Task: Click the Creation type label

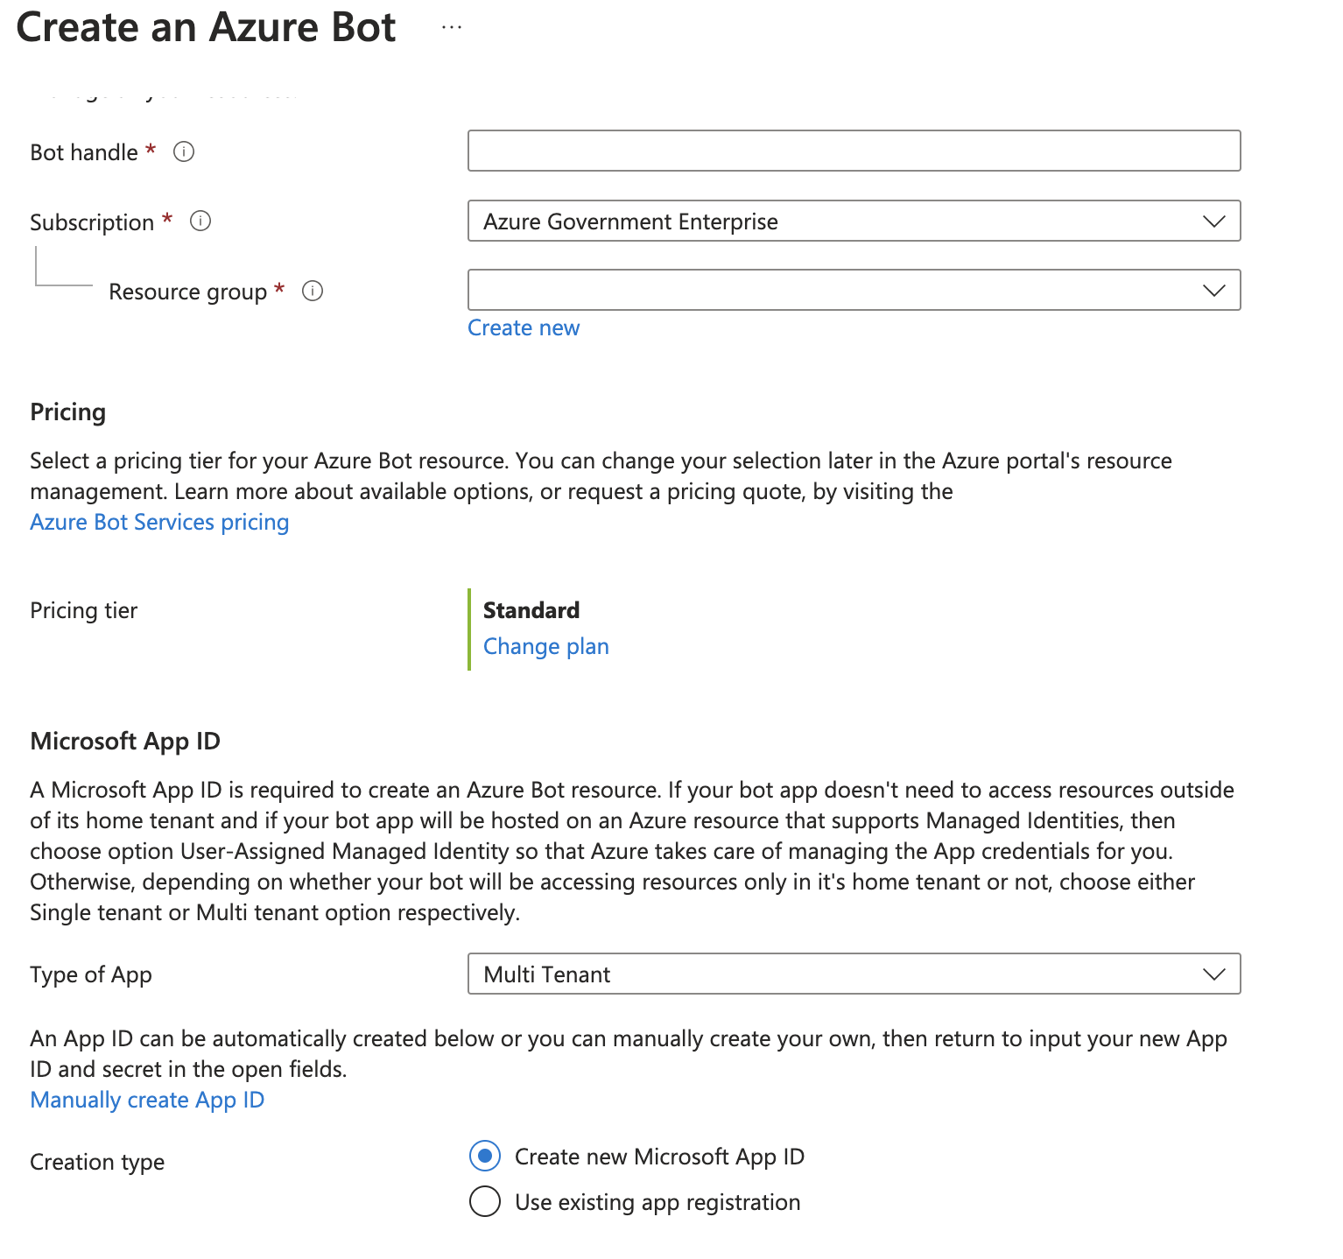Action: (97, 1162)
